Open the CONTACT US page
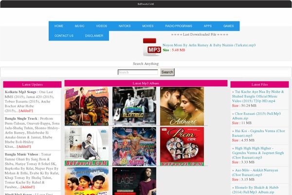 tap(64, 36)
